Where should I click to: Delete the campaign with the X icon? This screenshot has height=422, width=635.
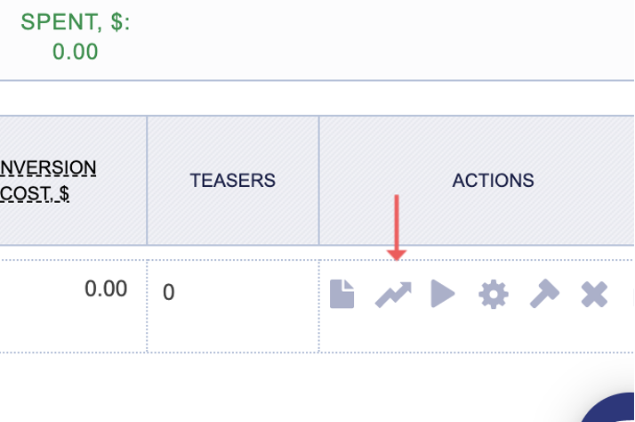[594, 294]
